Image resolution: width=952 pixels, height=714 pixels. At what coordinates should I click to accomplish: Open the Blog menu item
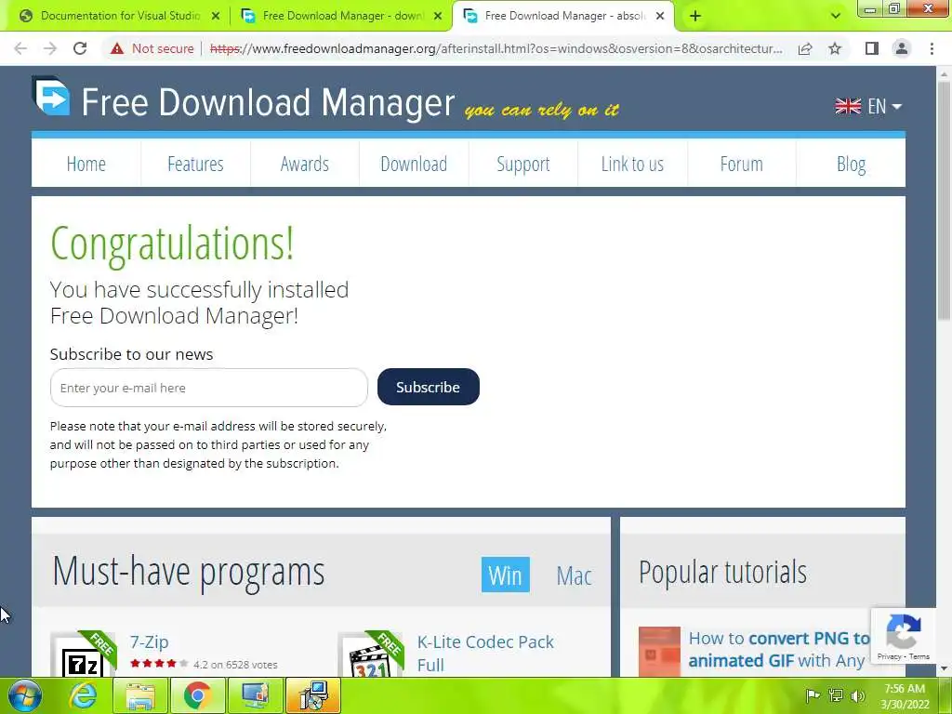852,164
